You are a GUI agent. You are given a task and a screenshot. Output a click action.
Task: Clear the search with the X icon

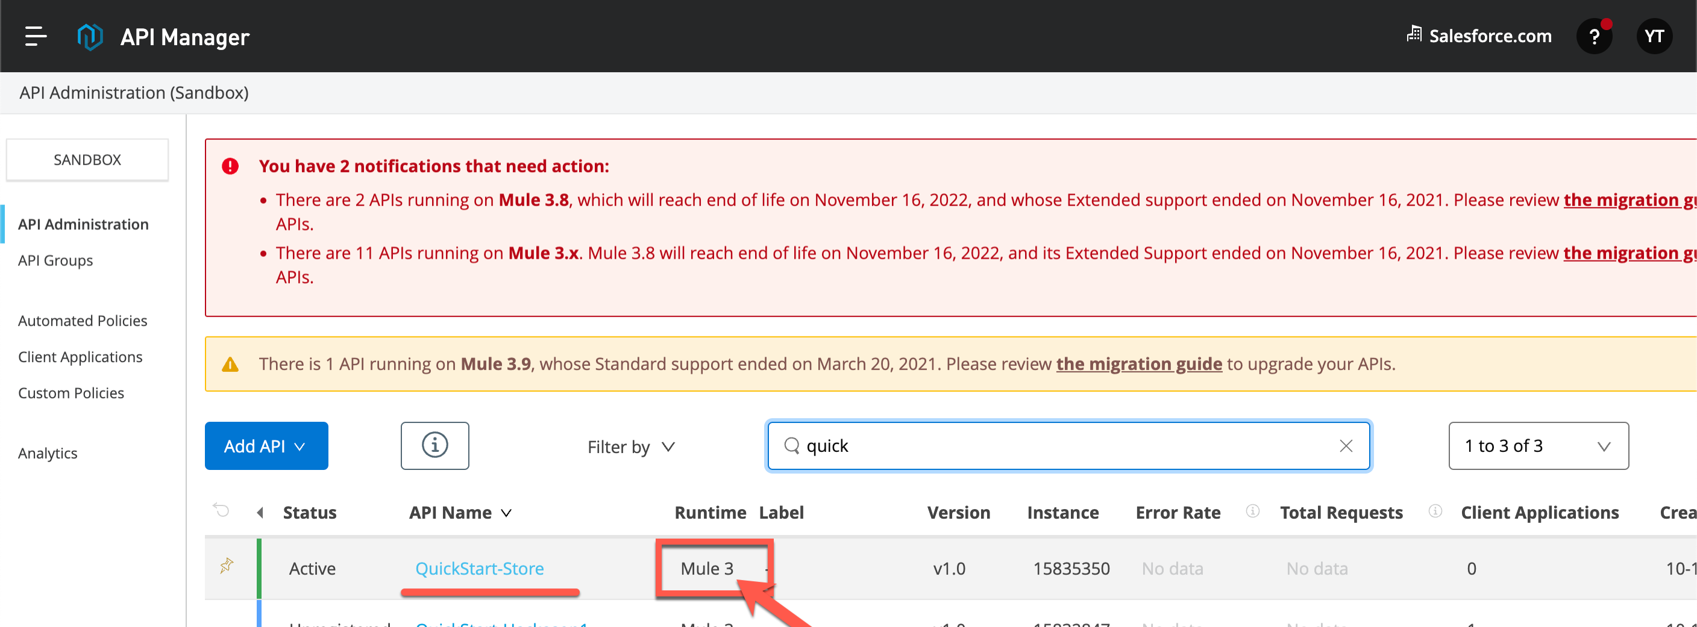(1345, 446)
